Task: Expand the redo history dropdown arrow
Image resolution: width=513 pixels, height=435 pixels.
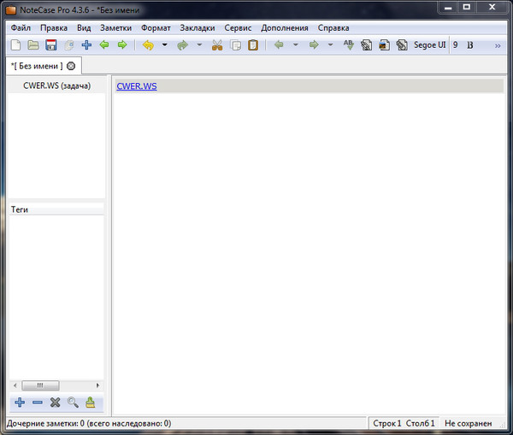Action: coord(199,45)
